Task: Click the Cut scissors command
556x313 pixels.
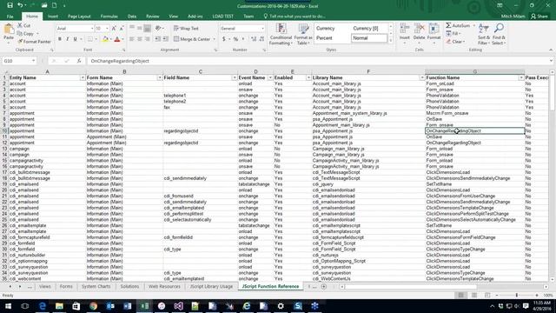Action: (x=24, y=25)
